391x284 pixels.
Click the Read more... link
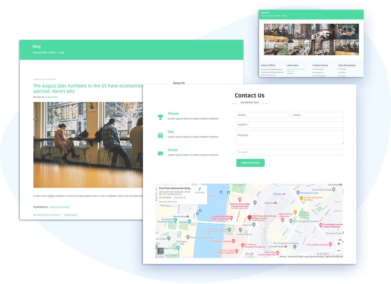coord(71,215)
